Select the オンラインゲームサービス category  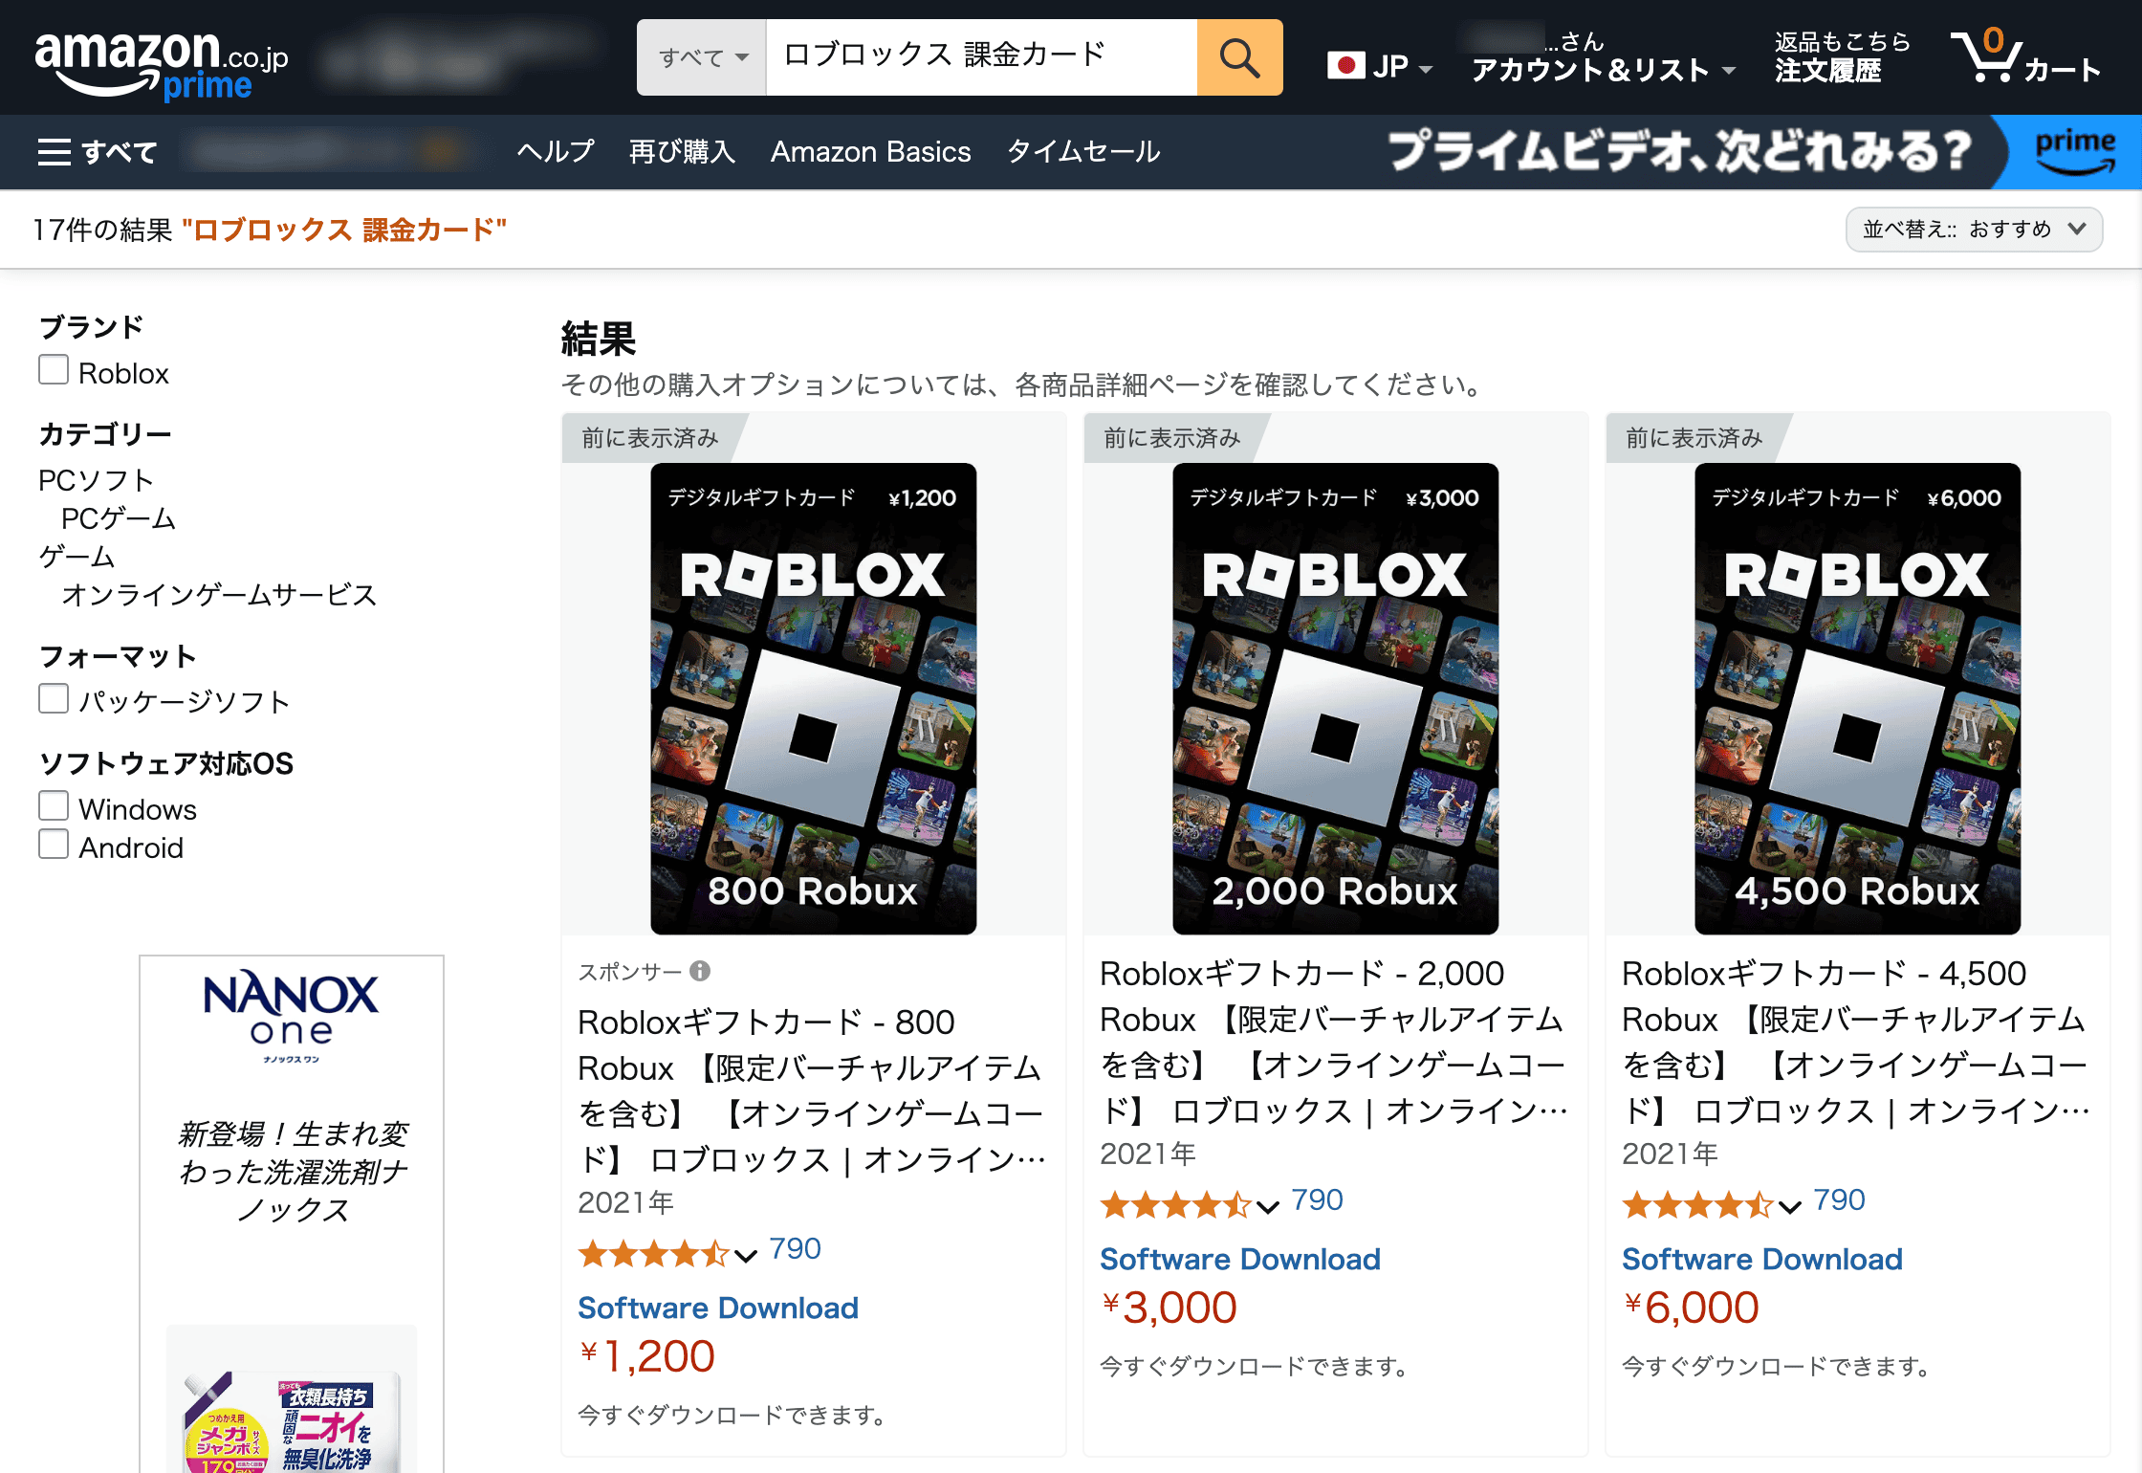219,595
